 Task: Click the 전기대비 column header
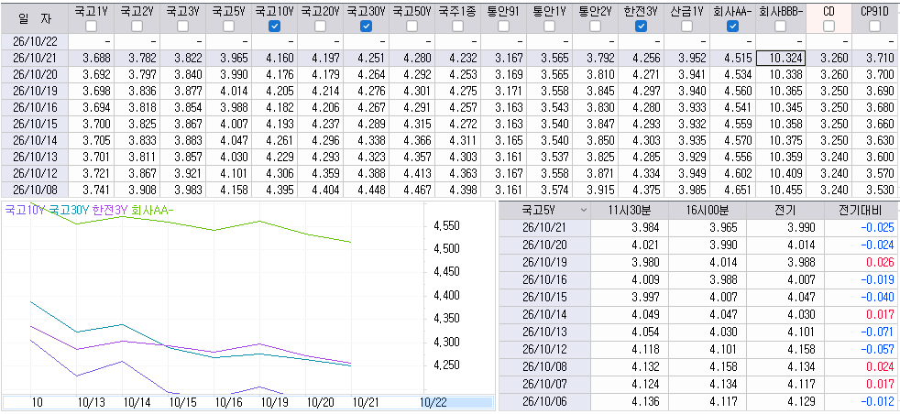pyautogui.click(x=862, y=211)
